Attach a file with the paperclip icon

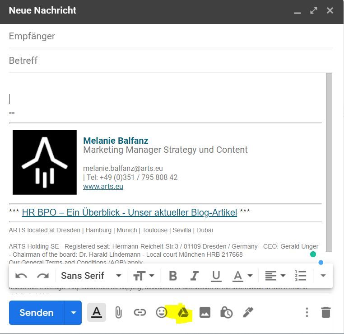(118, 312)
